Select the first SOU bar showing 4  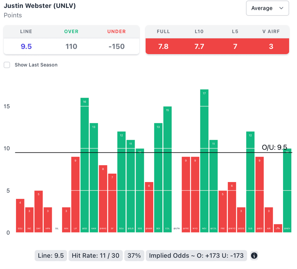pos(20,216)
